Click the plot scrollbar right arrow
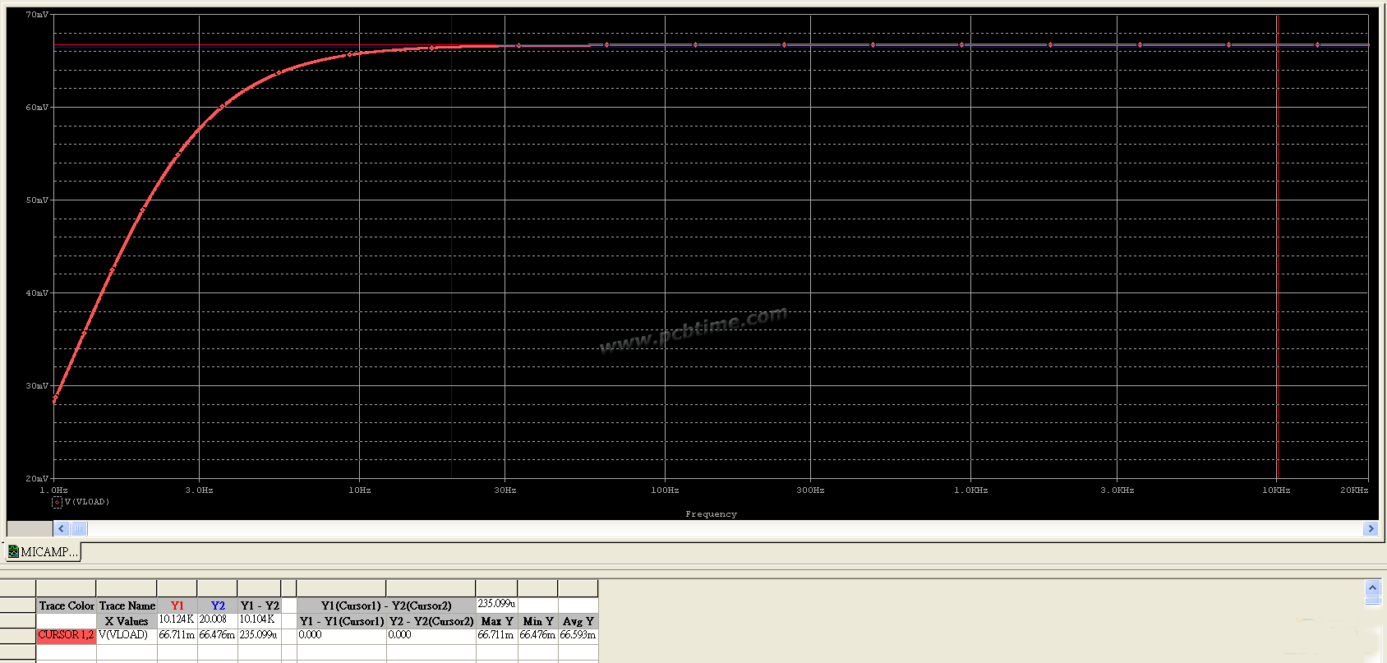1387x663 pixels. 1370,529
